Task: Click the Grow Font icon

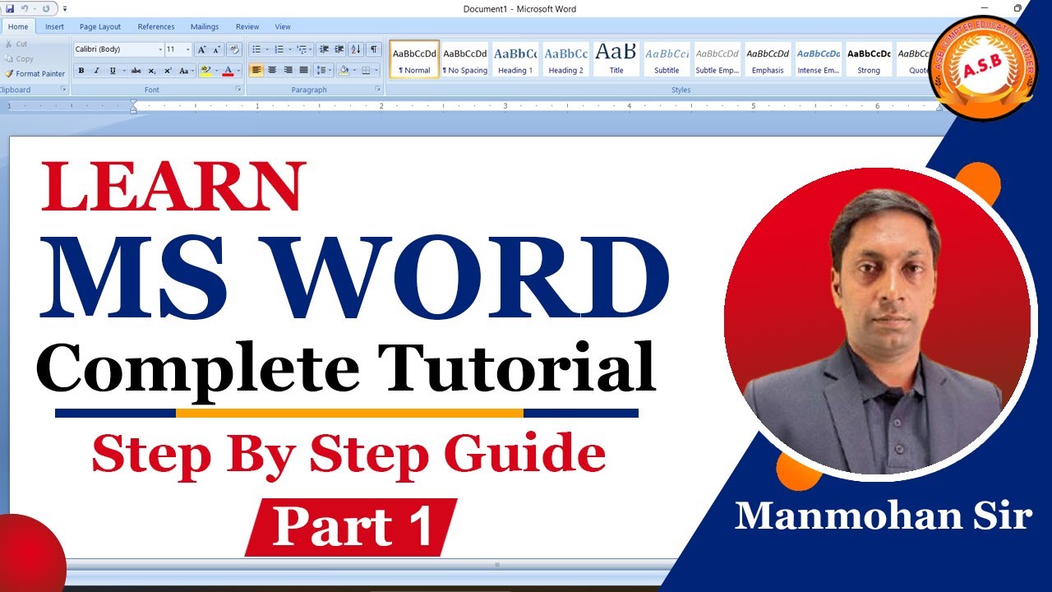Action: coord(202,49)
